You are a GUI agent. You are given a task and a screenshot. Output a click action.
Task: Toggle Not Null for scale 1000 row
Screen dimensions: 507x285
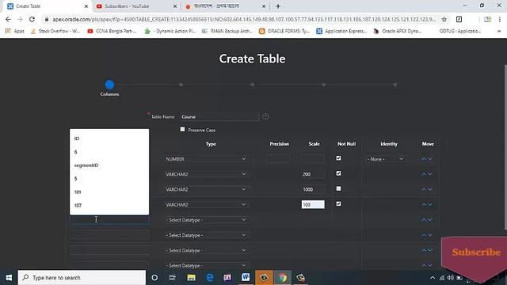(338, 188)
